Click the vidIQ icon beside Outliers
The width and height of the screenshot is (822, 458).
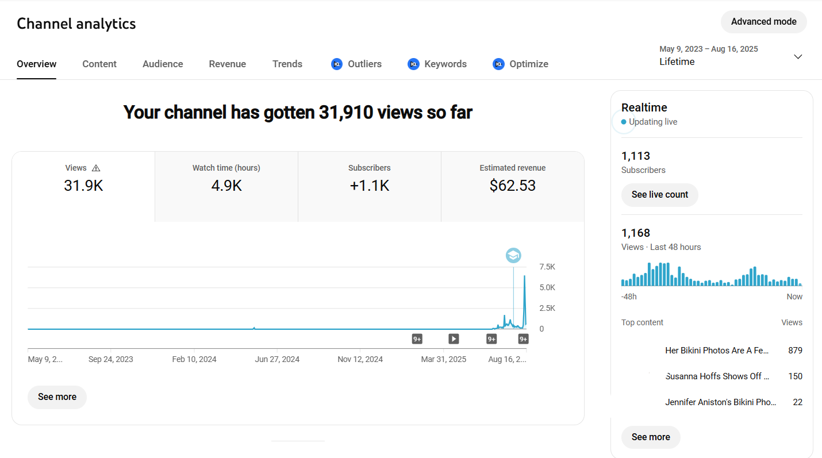tap(337, 64)
